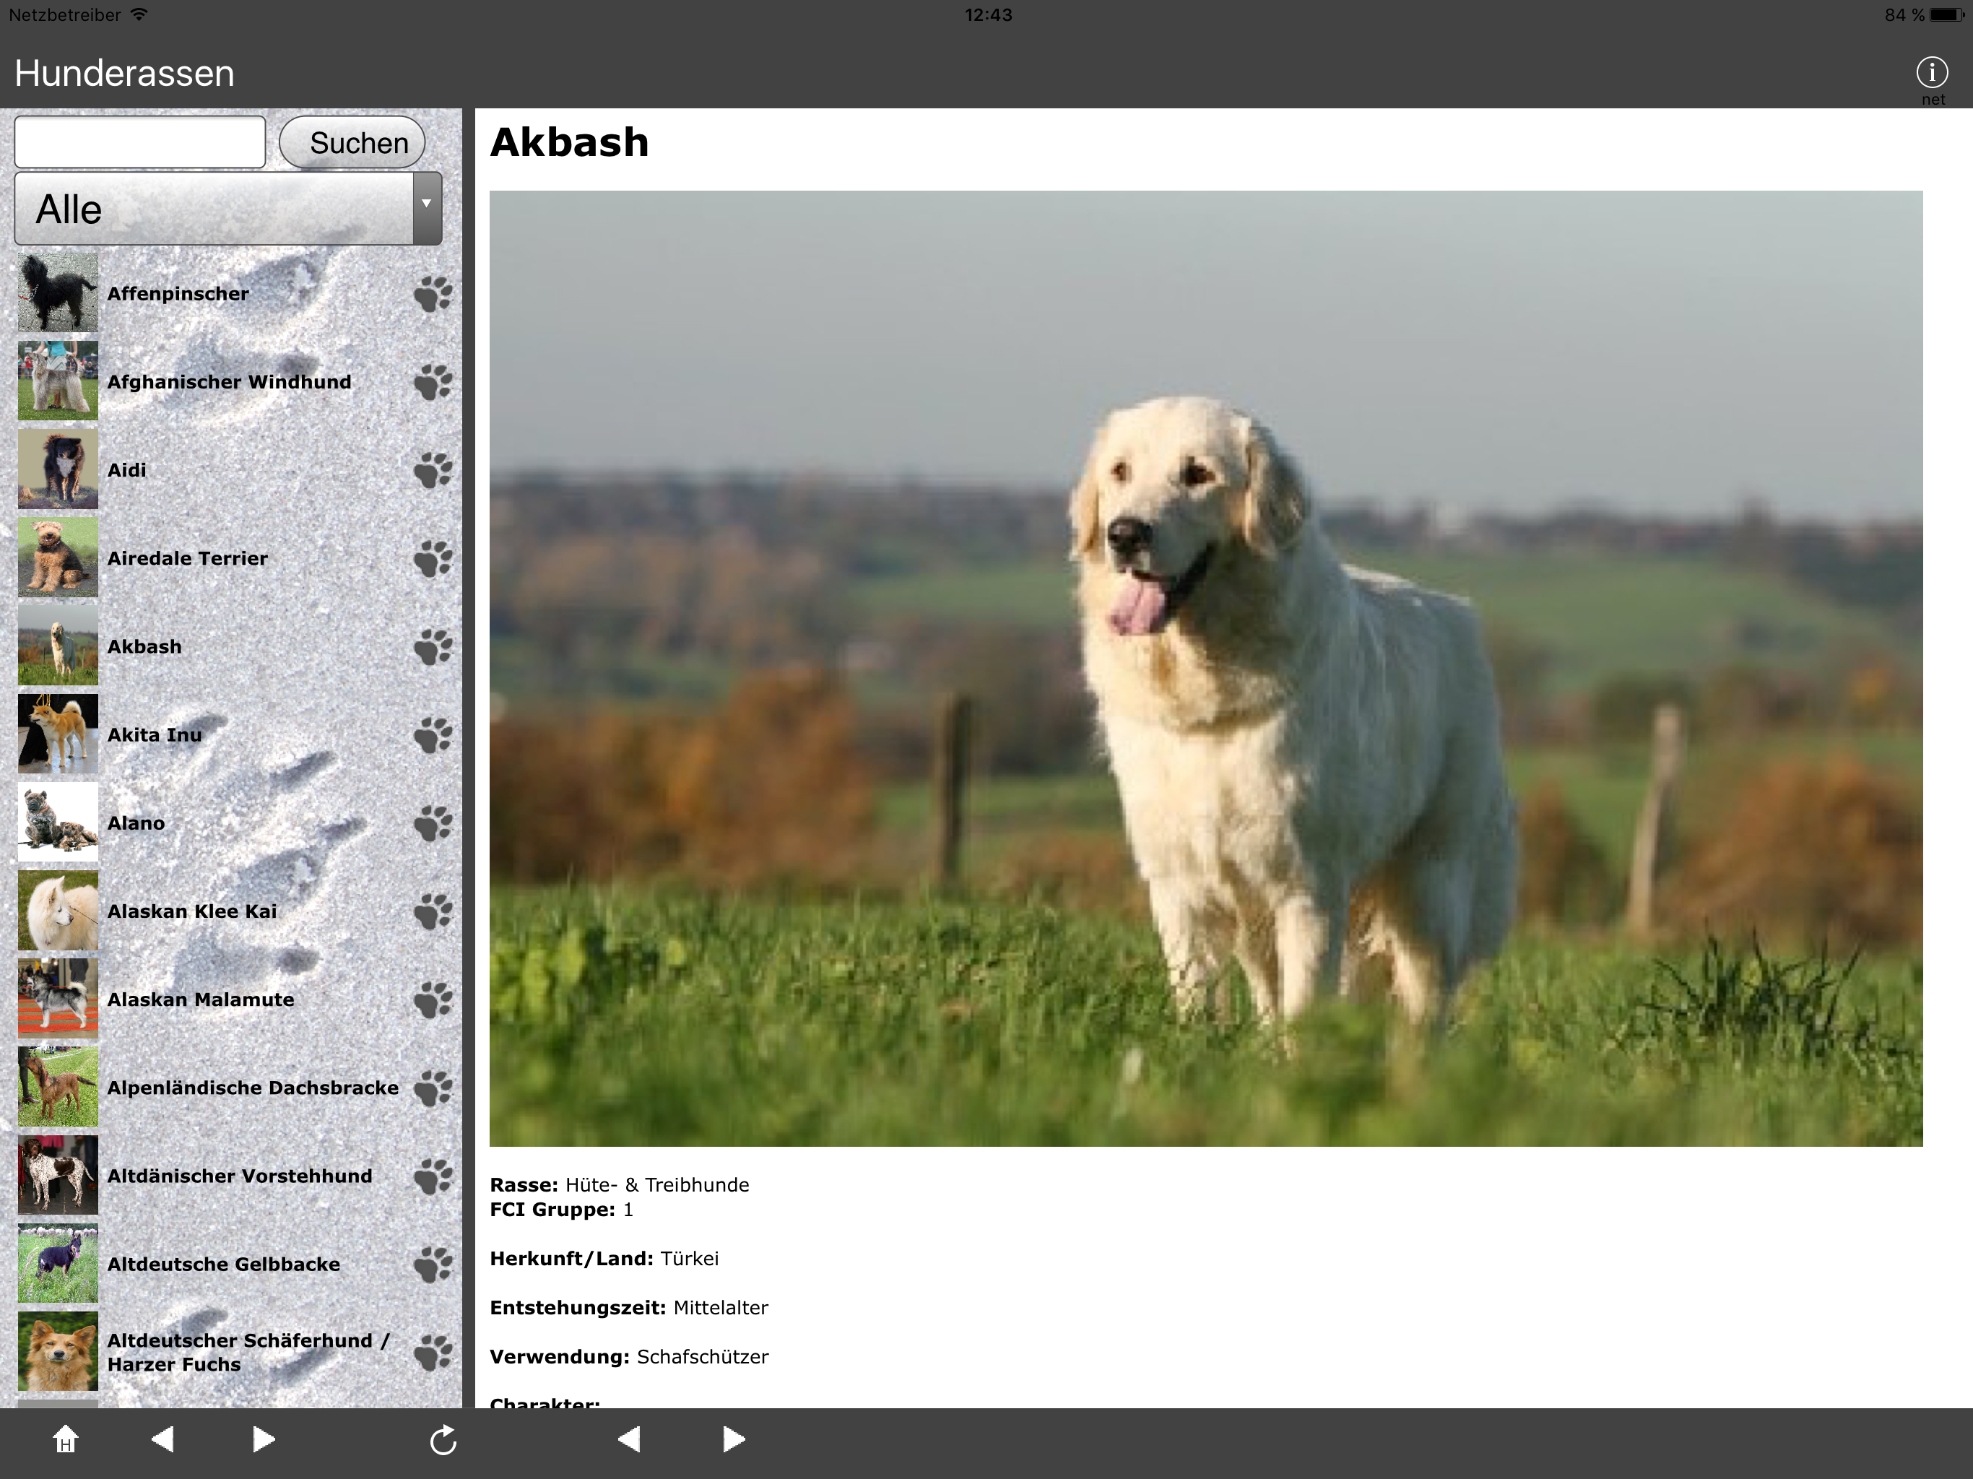The width and height of the screenshot is (1973, 1479).
Task: Tap the large Akbash dog photo
Action: tap(1205, 668)
